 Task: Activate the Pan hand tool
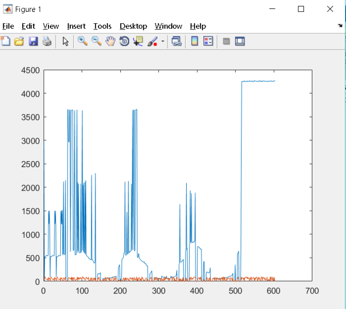pos(110,42)
